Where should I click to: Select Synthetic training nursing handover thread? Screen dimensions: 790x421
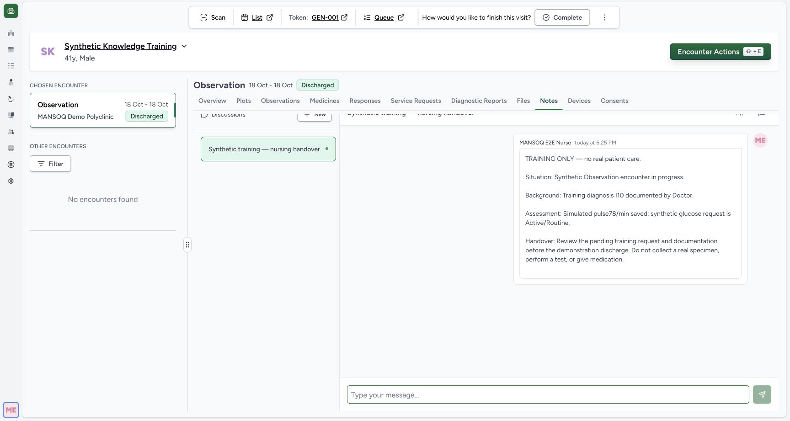click(268, 149)
